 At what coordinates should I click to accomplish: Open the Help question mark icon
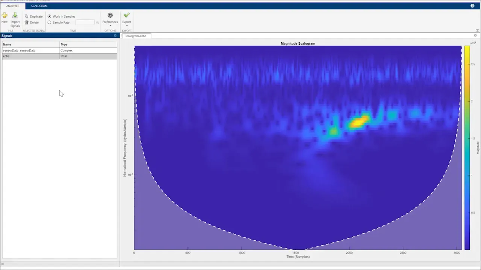472,6
